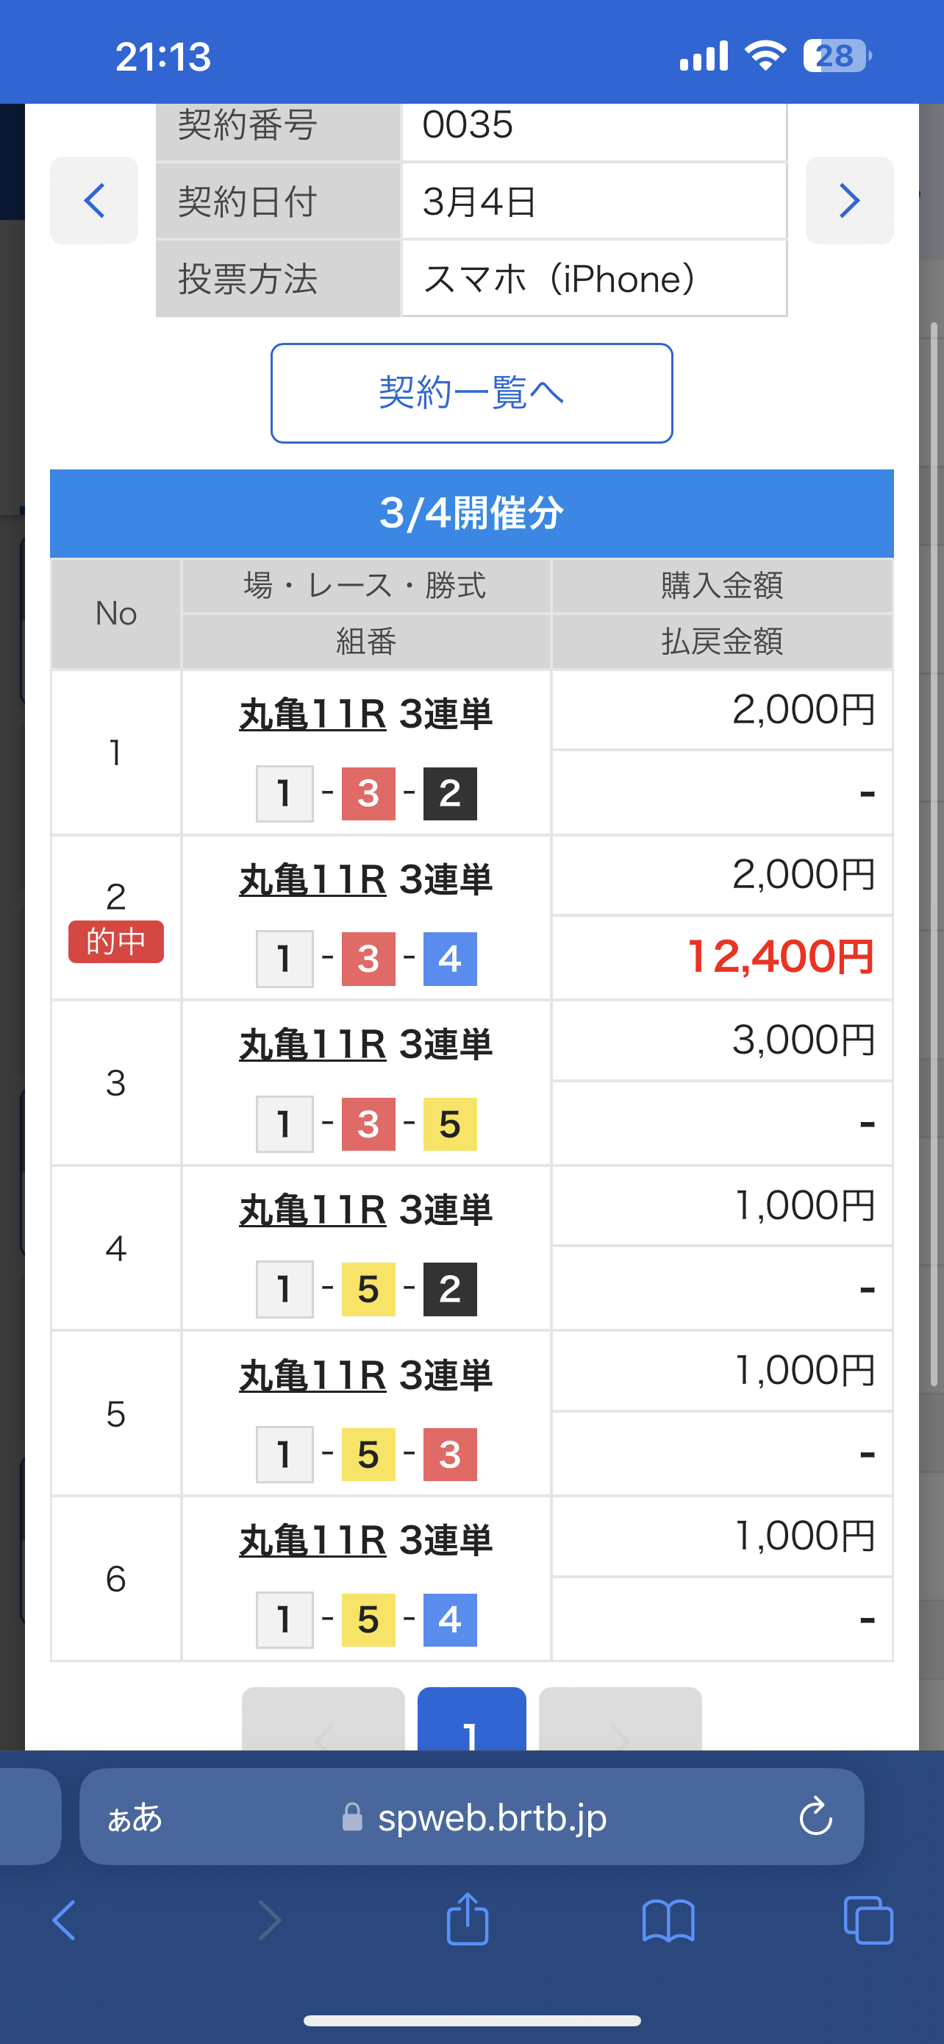Screen dimensions: 944x2044
Task: Tap the blue 4 boat number in row 2
Action: 449,959
